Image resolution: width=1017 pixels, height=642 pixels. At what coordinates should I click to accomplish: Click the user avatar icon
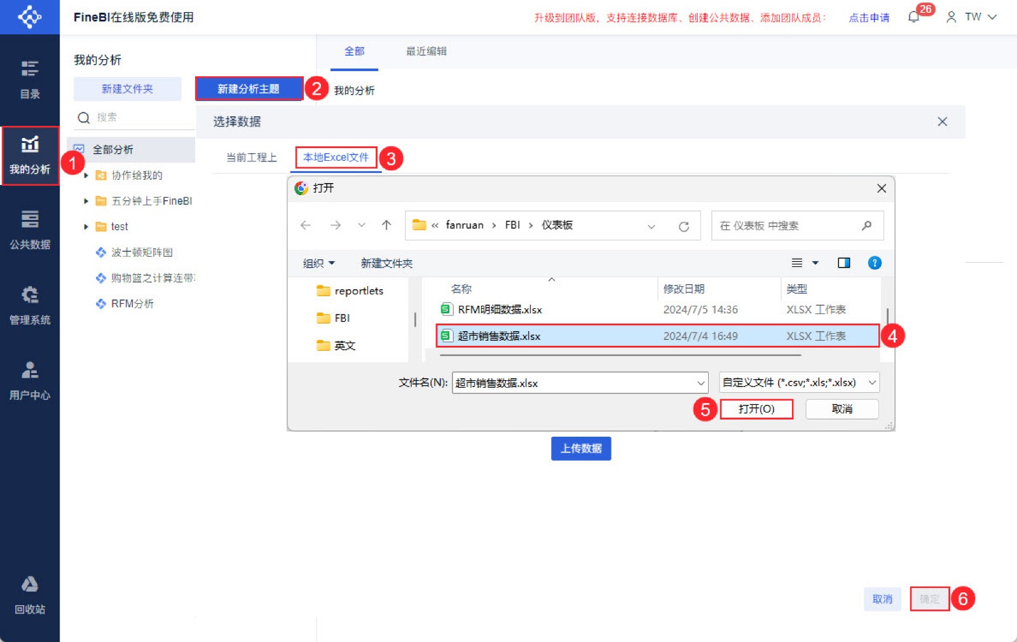pos(951,17)
